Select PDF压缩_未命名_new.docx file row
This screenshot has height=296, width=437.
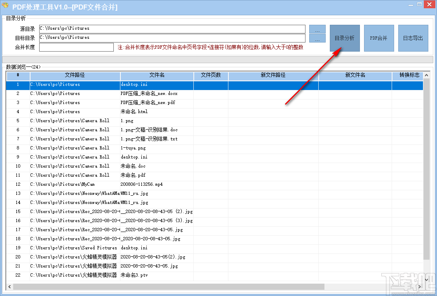coord(215,94)
